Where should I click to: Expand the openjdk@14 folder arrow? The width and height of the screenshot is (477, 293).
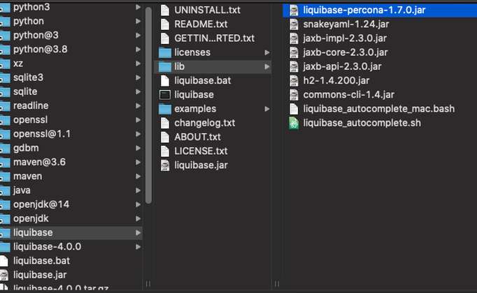[x=138, y=204]
